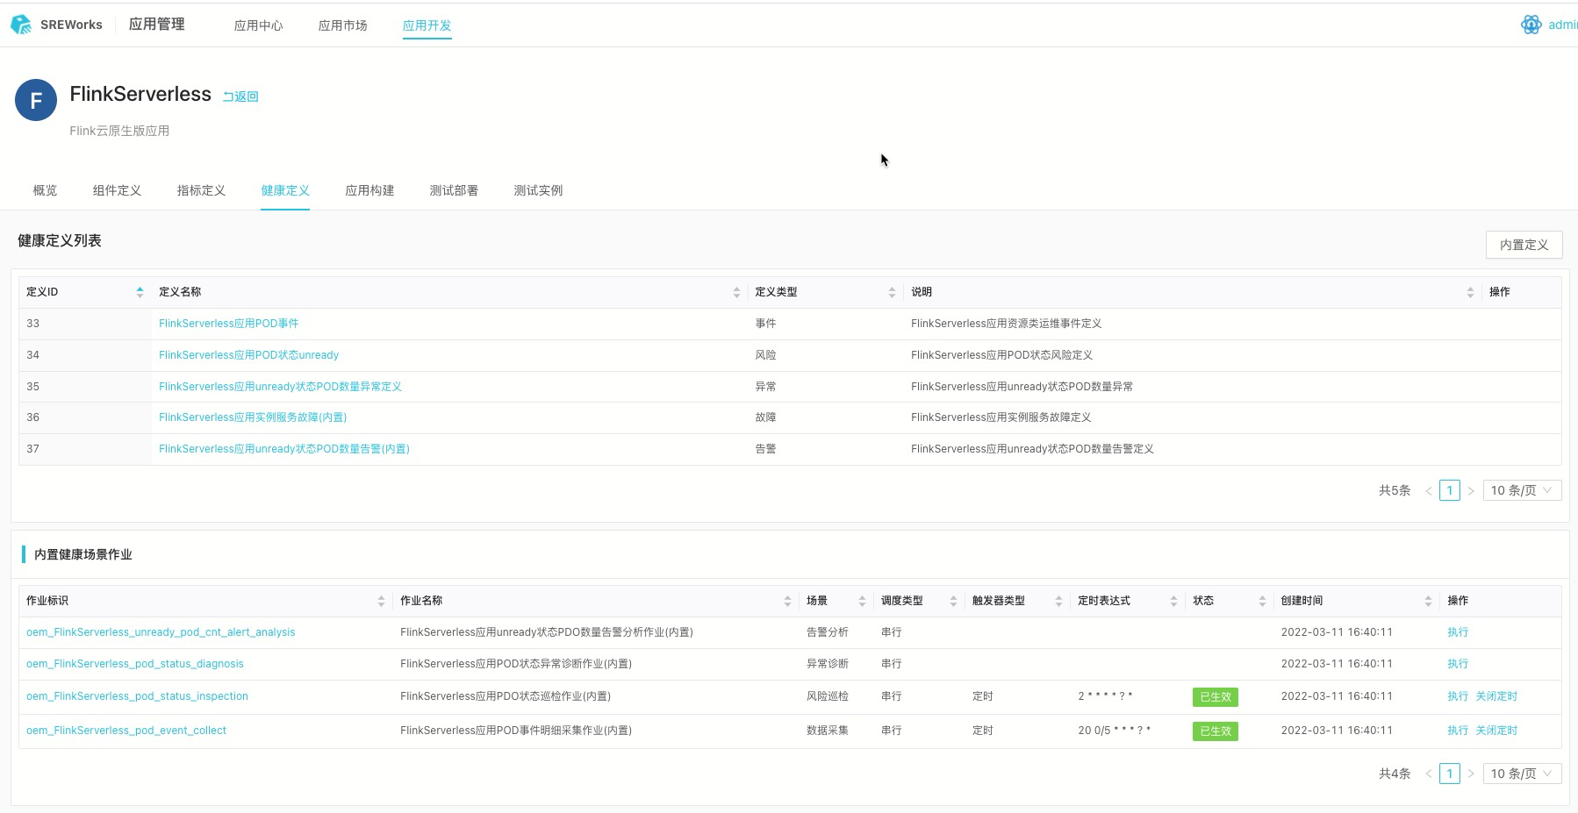
Task: Click the blue F application avatar
Action: tap(36, 100)
